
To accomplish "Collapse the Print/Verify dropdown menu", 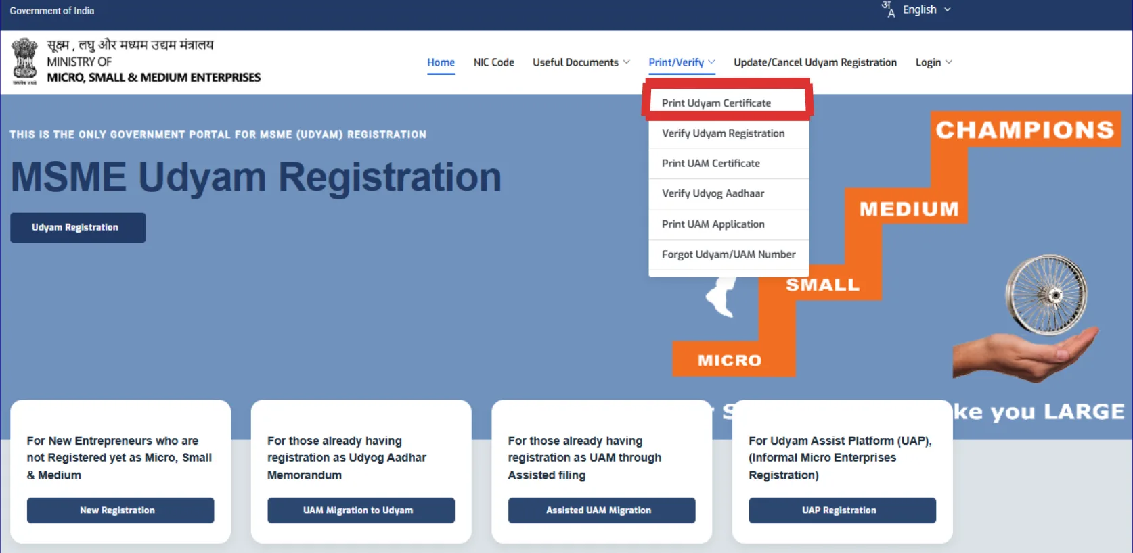I will tap(682, 62).
